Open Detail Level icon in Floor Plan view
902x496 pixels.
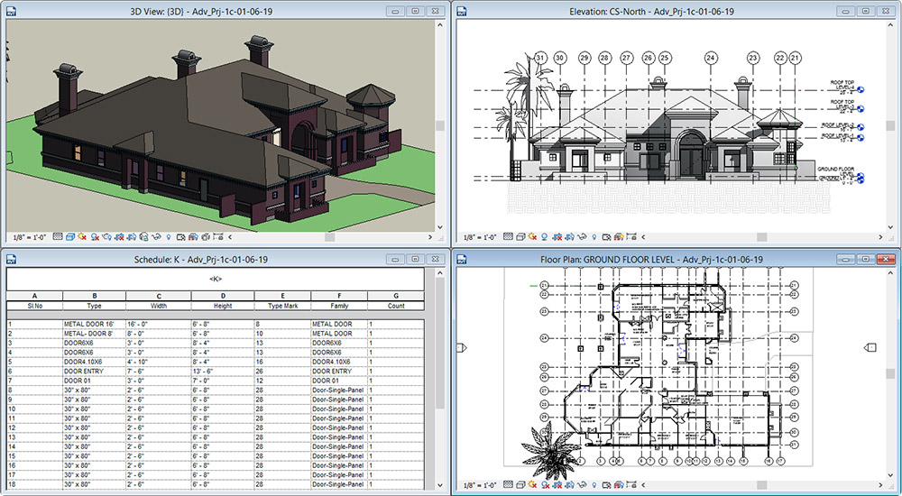(x=507, y=485)
